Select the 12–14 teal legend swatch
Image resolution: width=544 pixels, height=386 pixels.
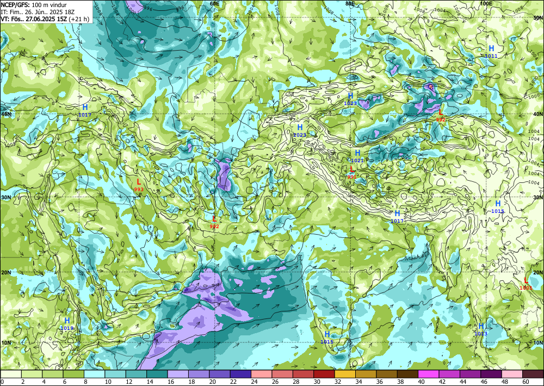(x=137, y=374)
